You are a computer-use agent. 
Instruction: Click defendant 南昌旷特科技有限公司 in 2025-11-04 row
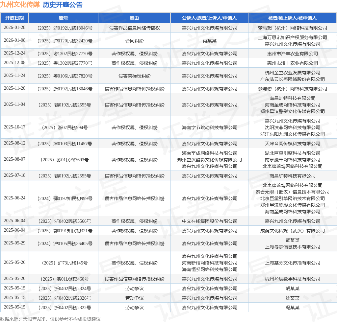(293, 98)
